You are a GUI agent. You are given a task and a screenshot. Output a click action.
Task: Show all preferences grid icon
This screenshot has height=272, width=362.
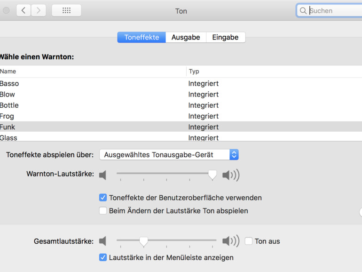(x=66, y=10)
